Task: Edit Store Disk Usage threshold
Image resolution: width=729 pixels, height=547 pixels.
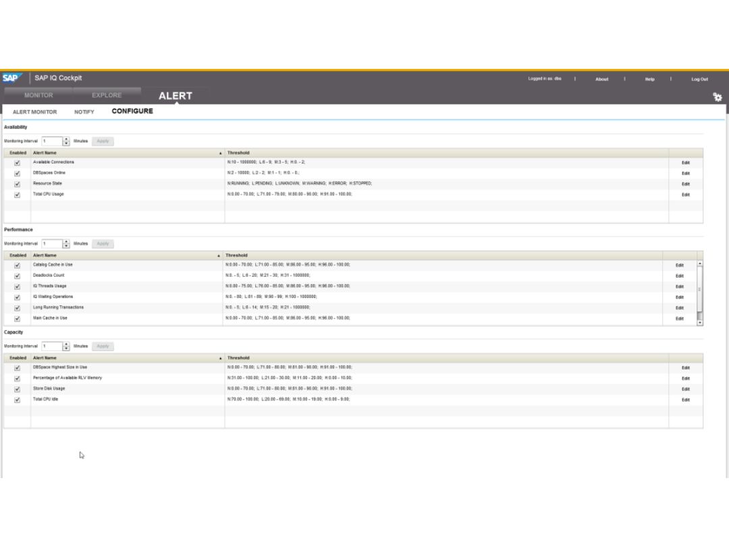Action: 685,390
